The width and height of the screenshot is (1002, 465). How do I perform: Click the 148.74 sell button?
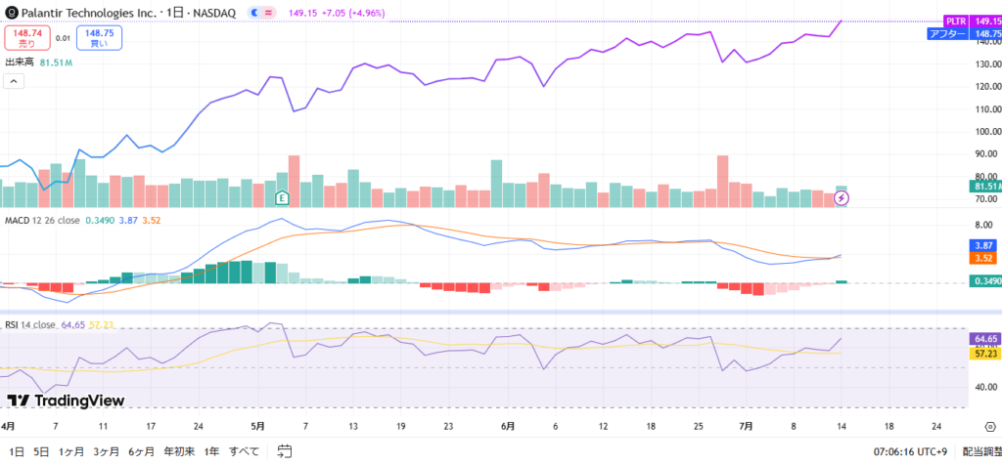[x=26, y=38]
